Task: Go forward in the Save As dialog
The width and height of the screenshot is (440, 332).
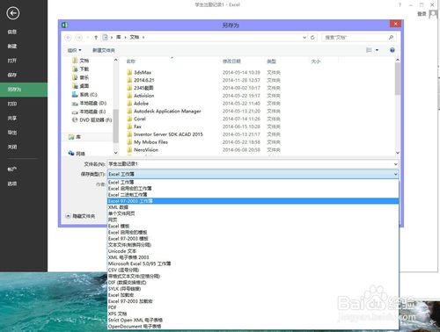Action: click(x=79, y=38)
